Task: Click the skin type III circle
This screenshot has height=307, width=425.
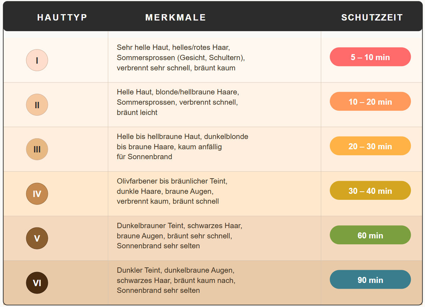Action: (37, 149)
